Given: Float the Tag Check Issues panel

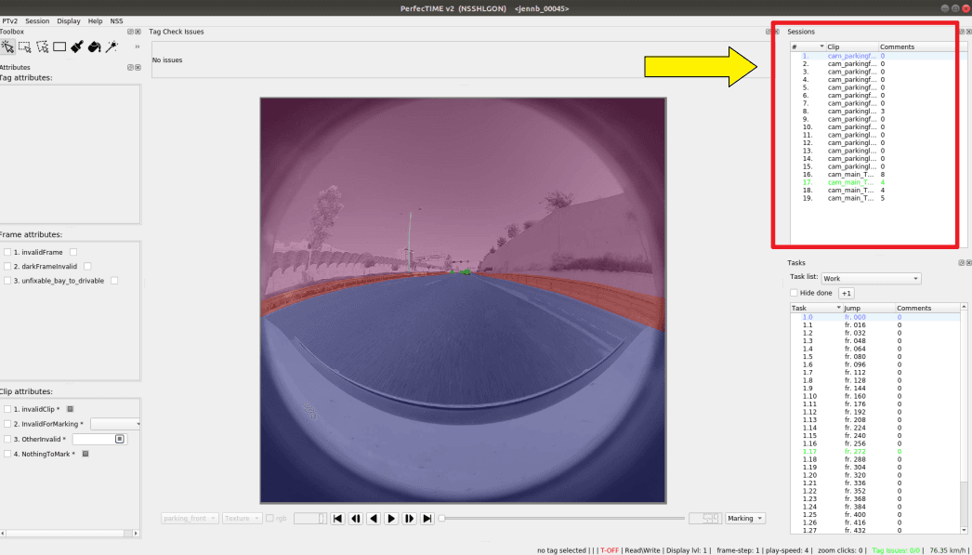Looking at the screenshot, I should [x=768, y=32].
